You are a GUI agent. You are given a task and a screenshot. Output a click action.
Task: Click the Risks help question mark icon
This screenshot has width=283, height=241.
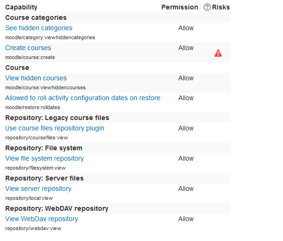pos(207,7)
